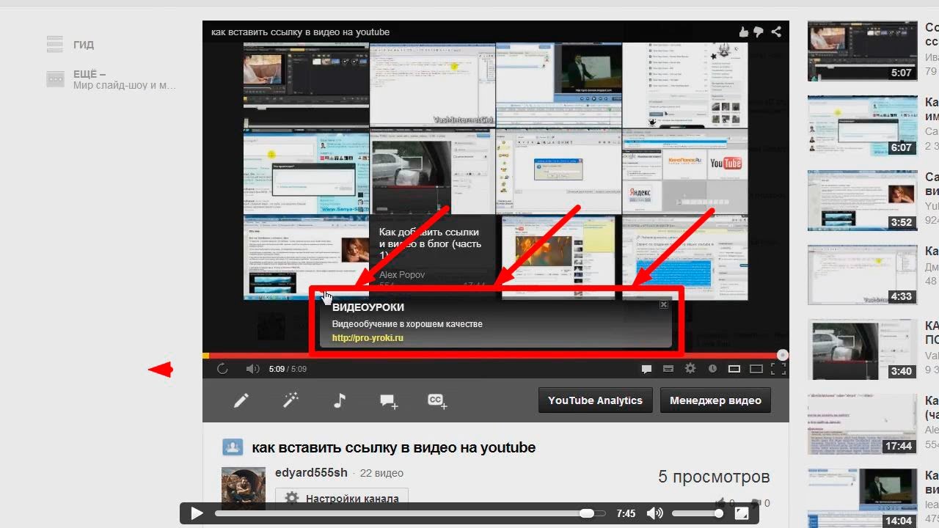Open Менеджер видео
939x528 pixels.
click(x=715, y=400)
